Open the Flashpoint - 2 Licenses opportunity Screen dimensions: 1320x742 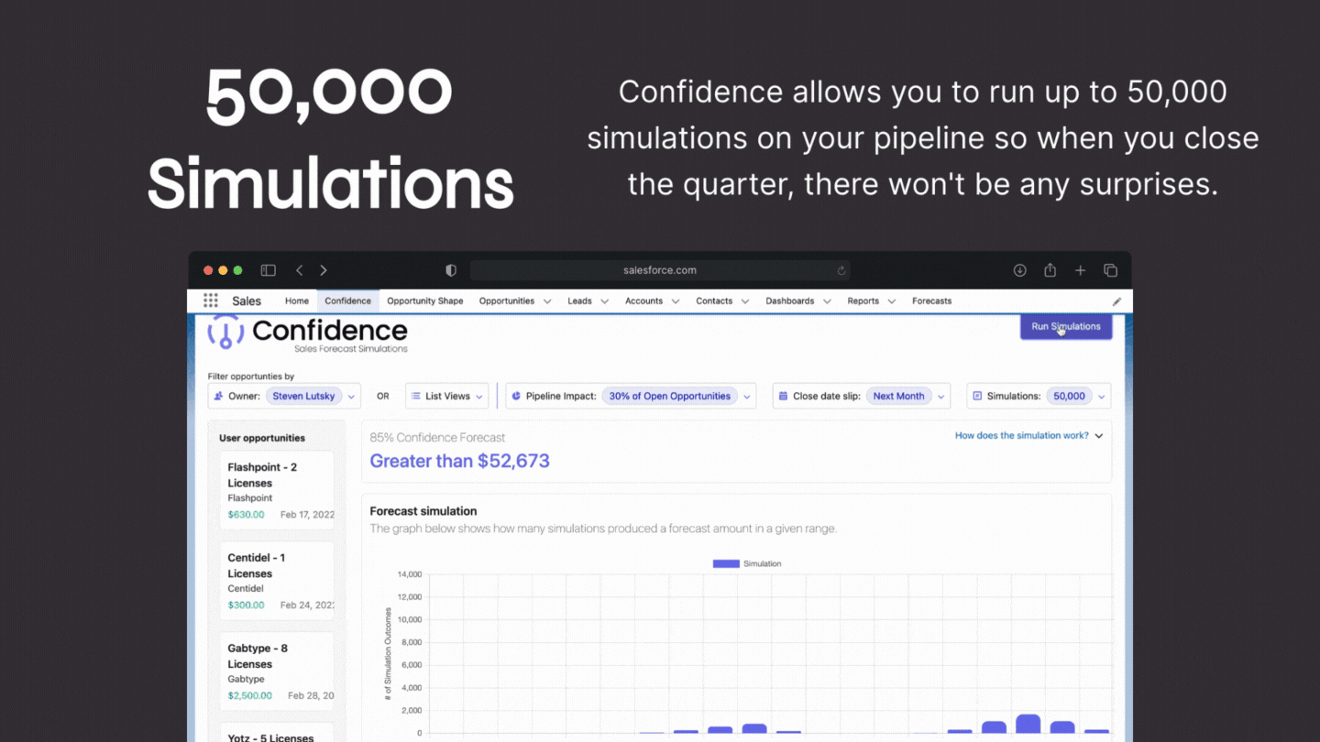click(278, 489)
